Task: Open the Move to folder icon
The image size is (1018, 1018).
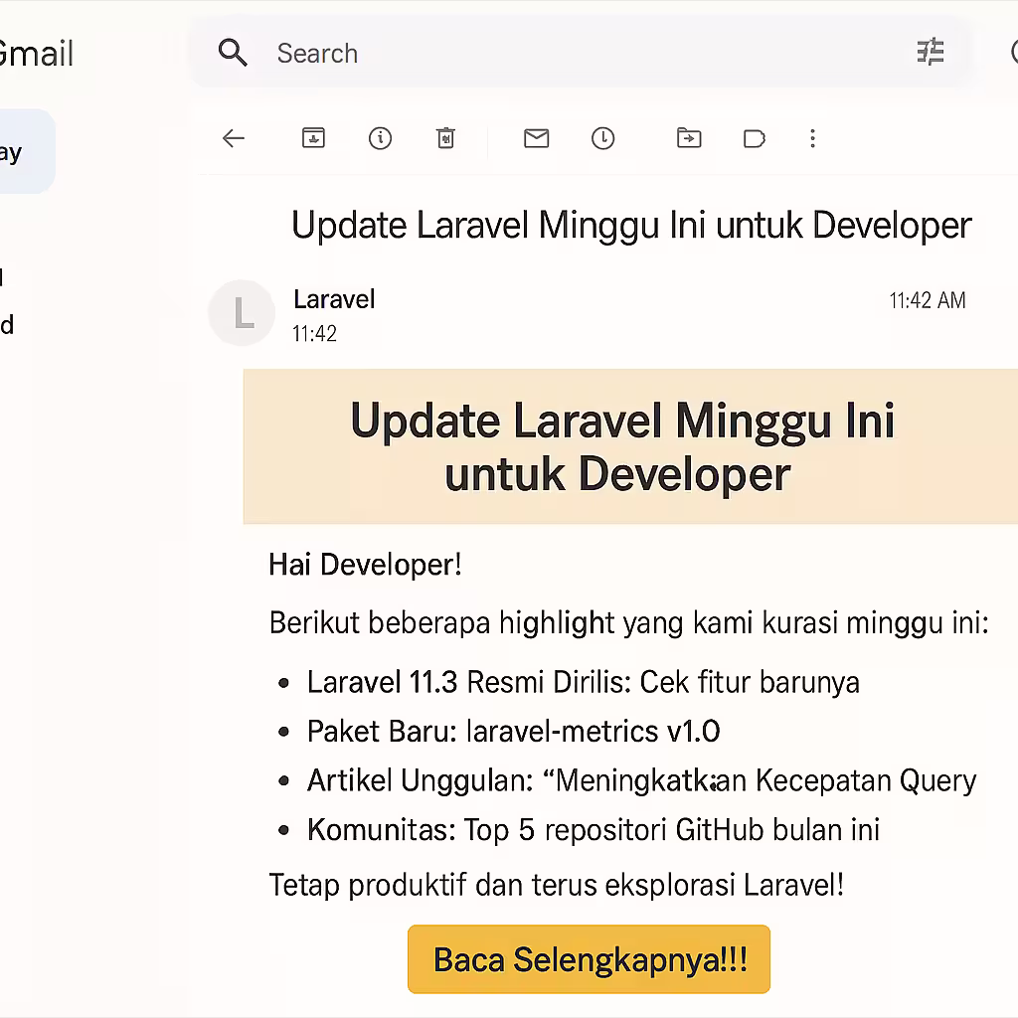Action: (x=689, y=139)
